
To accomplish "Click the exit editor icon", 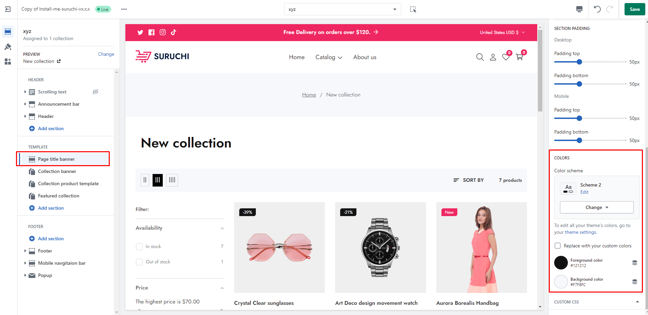I will [8, 9].
